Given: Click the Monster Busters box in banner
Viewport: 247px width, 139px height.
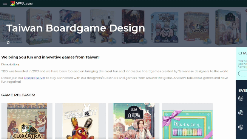Looking at the screenshot, I should [x=133, y=26].
